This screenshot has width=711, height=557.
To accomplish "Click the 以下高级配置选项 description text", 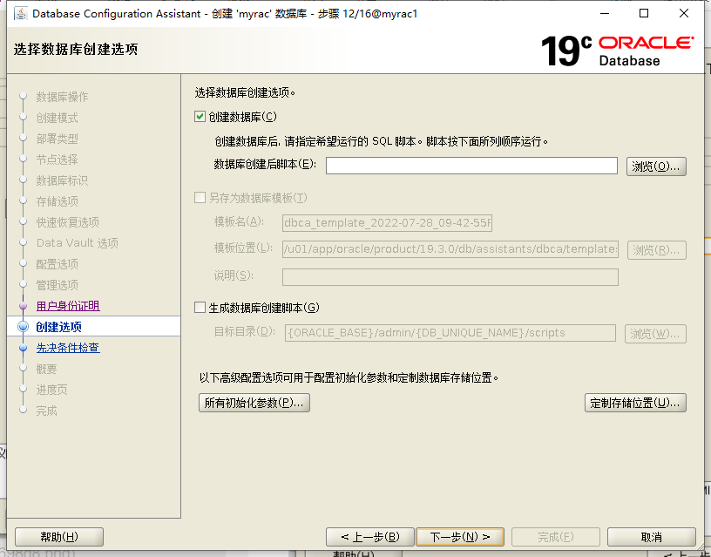I will [349, 377].
